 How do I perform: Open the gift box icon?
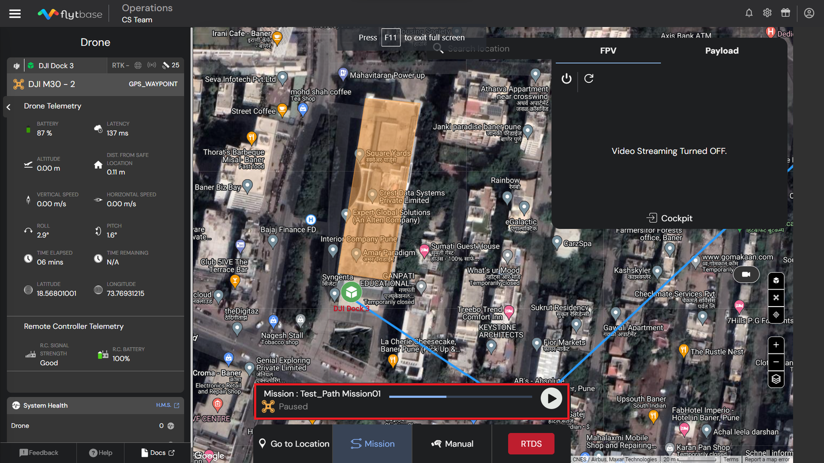(x=785, y=13)
